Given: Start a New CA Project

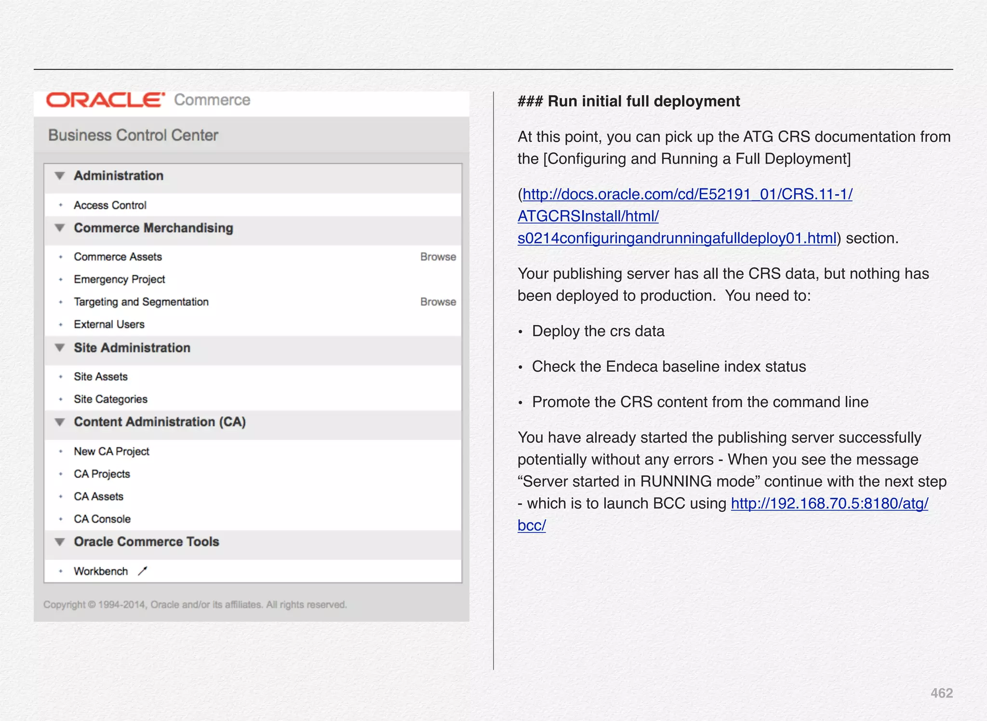Looking at the screenshot, I should coord(111,452).
